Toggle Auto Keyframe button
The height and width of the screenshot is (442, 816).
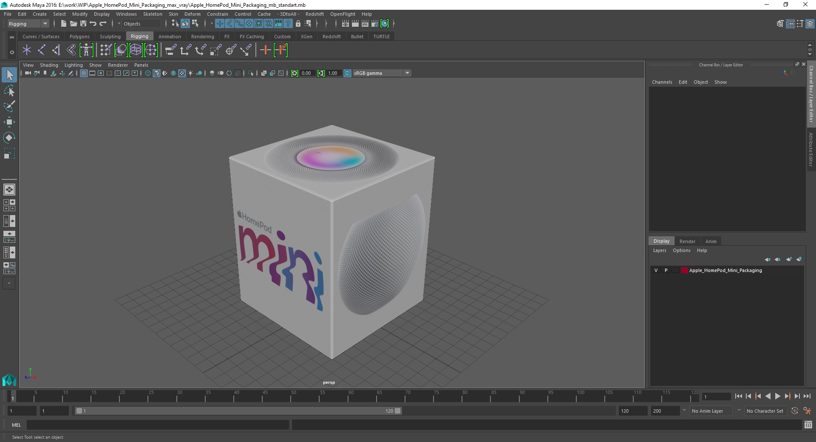pyautogui.click(x=794, y=411)
